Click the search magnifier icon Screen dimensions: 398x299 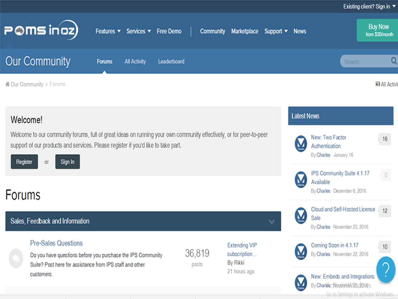pos(394,61)
